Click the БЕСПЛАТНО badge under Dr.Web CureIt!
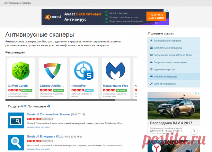This screenshot has height=152, width=212. pos(27,90)
